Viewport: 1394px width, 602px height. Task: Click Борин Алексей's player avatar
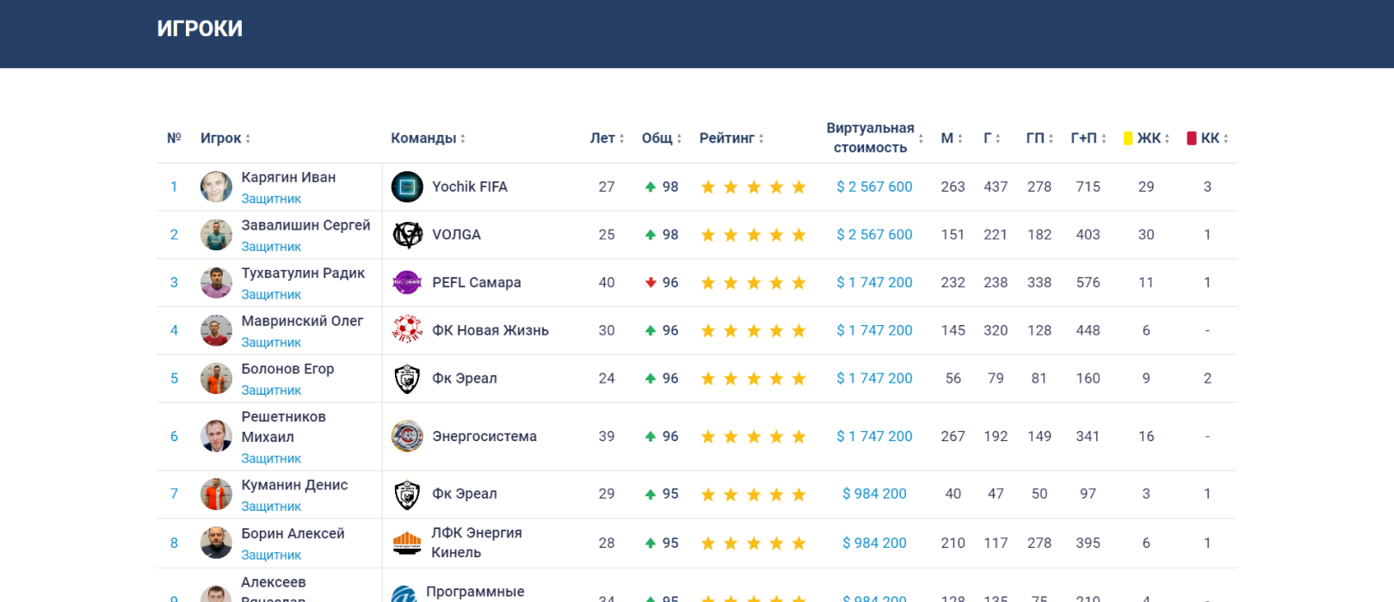coord(216,543)
